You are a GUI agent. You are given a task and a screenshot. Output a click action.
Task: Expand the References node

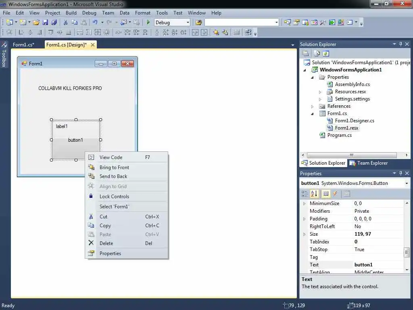(x=313, y=106)
